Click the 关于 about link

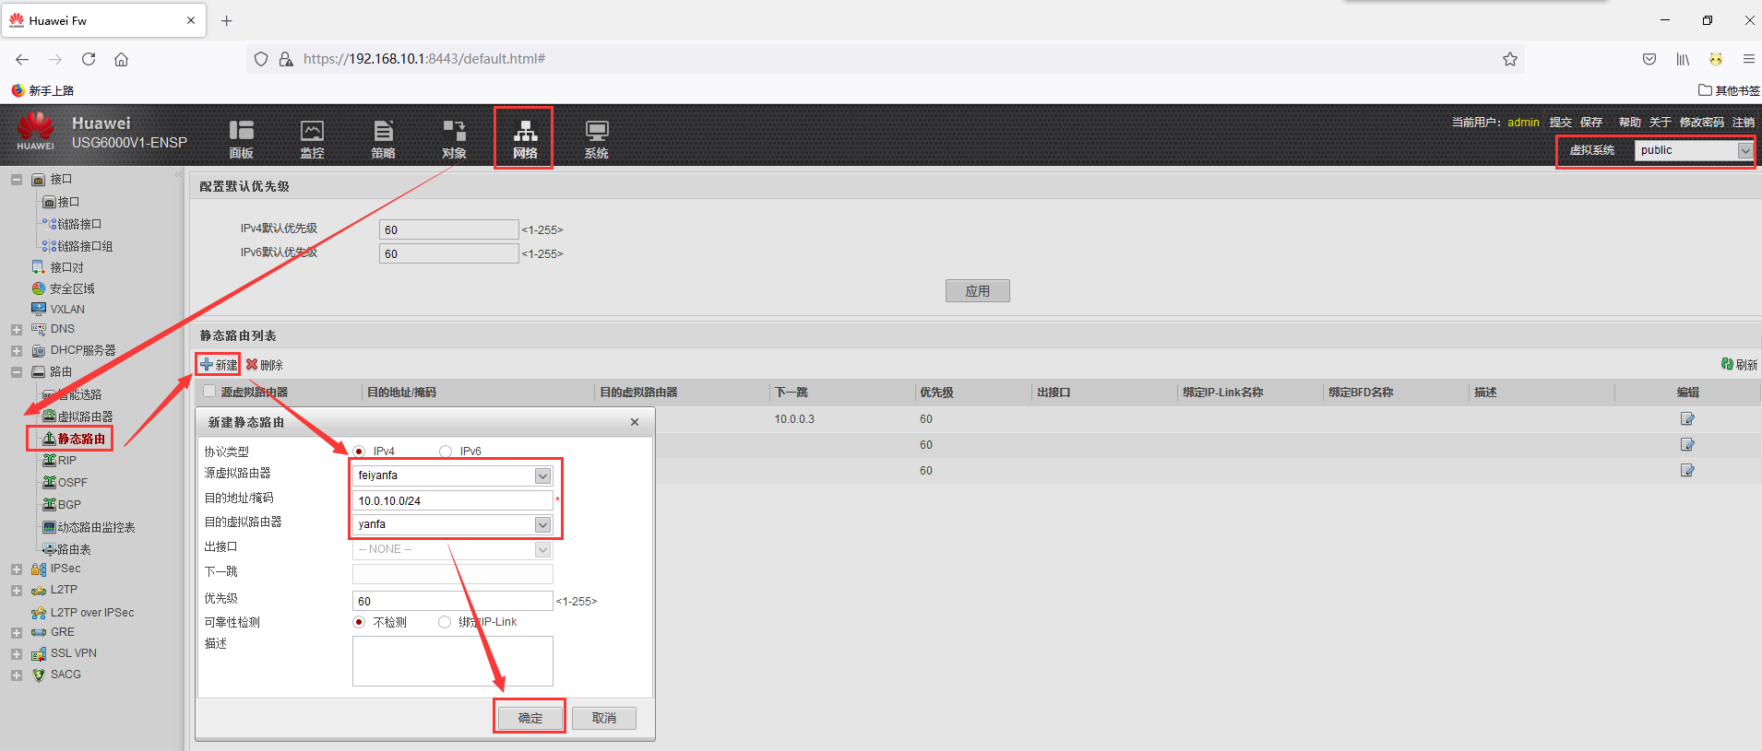point(1661,122)
